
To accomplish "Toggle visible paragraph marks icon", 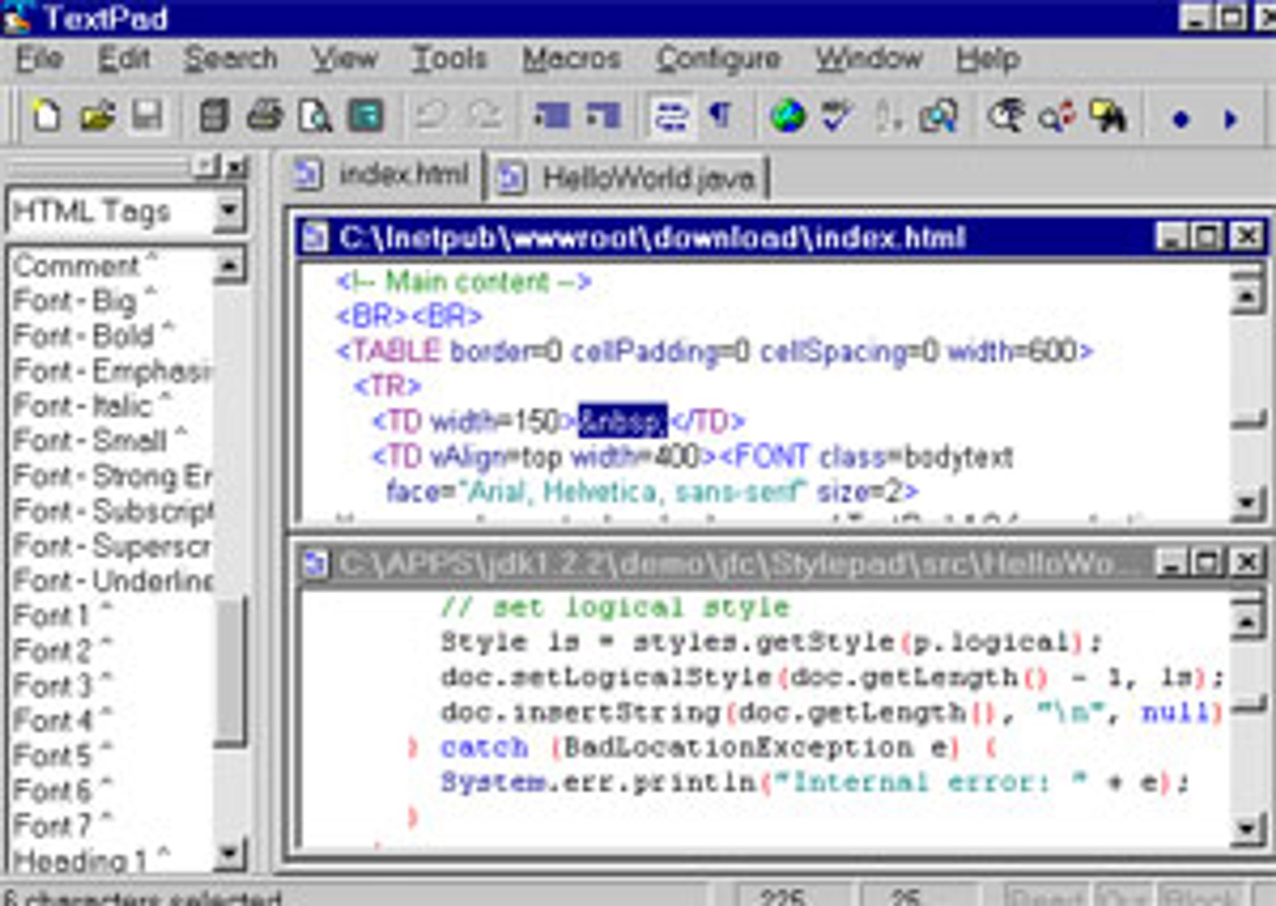I will point(720,115).
